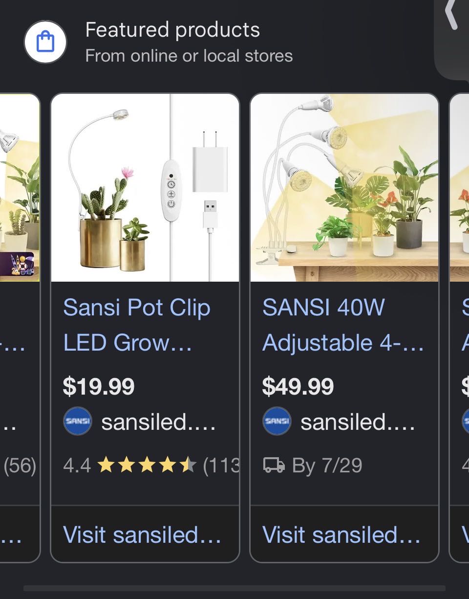Tap the Sansi logo beside the $19.99 listing
Image resolution: width=469 pixels, height=599 pixels.
point(78,421)
